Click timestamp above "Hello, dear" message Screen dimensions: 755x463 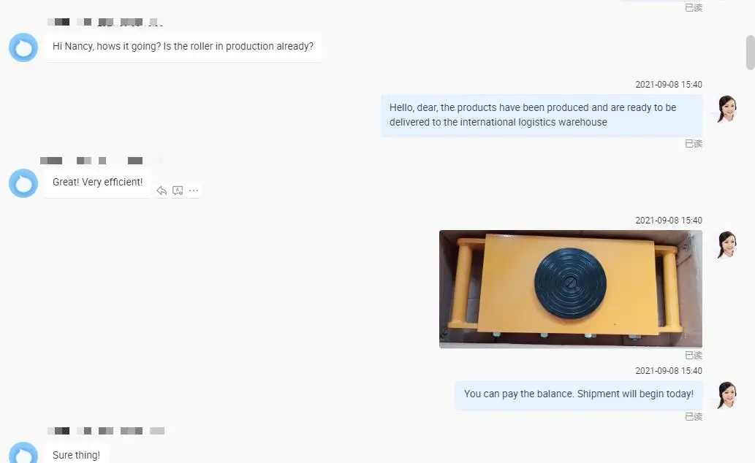668,84
